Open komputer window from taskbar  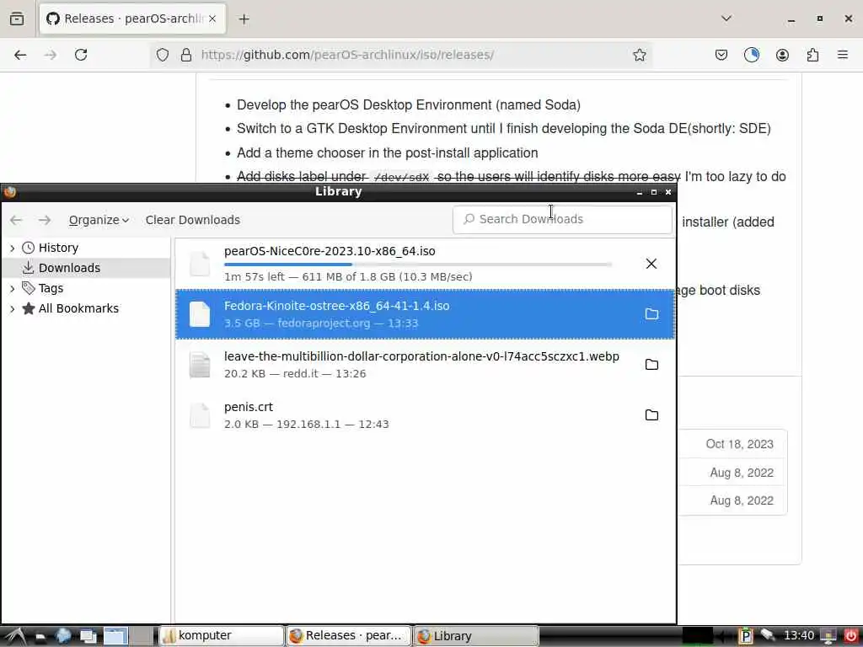click(222, 636)
